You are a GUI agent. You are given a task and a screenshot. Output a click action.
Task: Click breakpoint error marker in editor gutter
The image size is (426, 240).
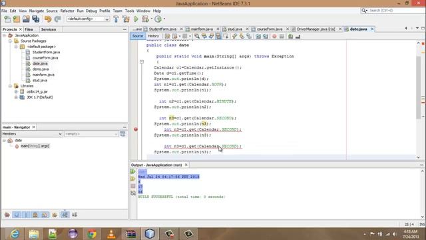(136, 129)
